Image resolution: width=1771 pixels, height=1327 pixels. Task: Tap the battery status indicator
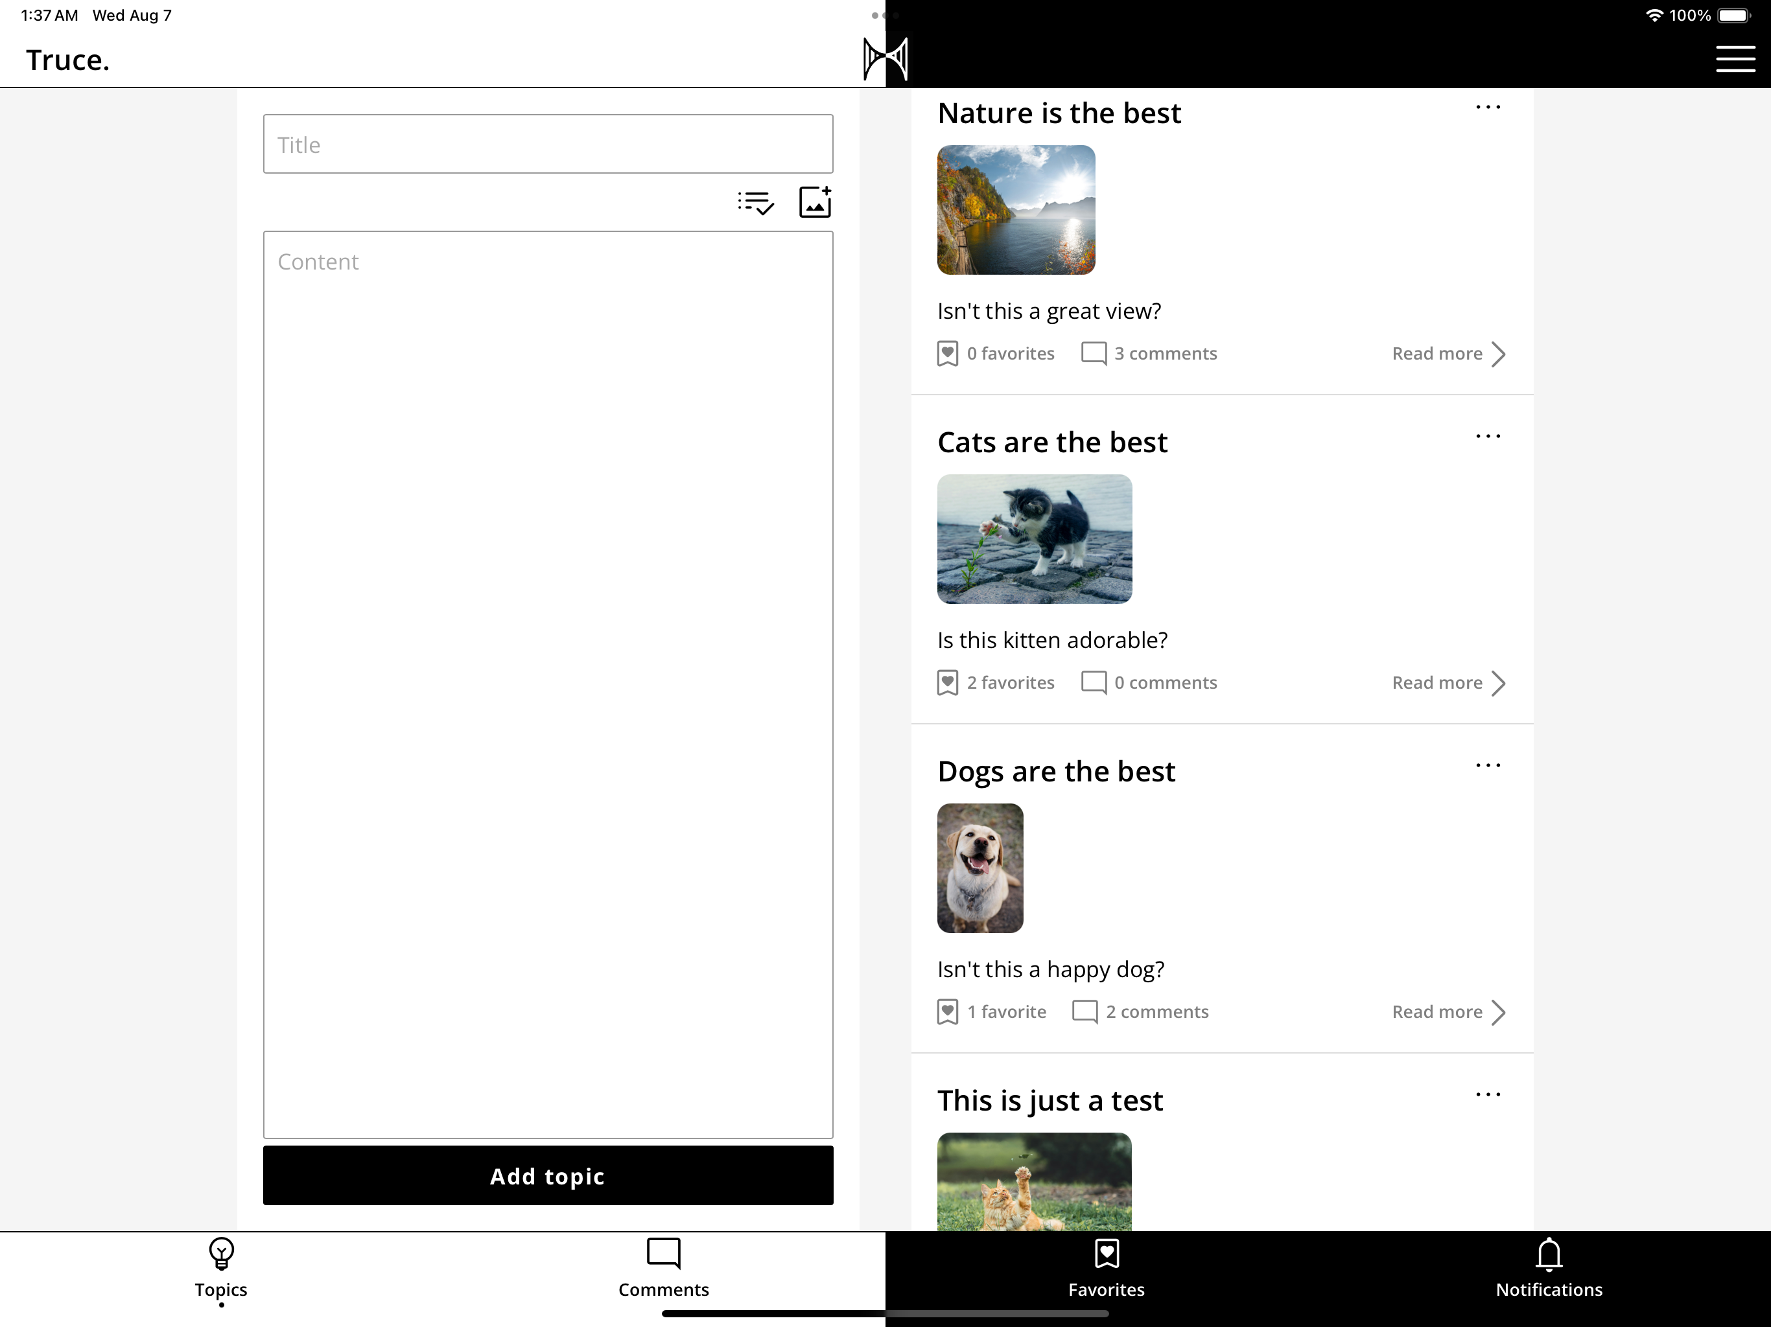click(1734, 15)
